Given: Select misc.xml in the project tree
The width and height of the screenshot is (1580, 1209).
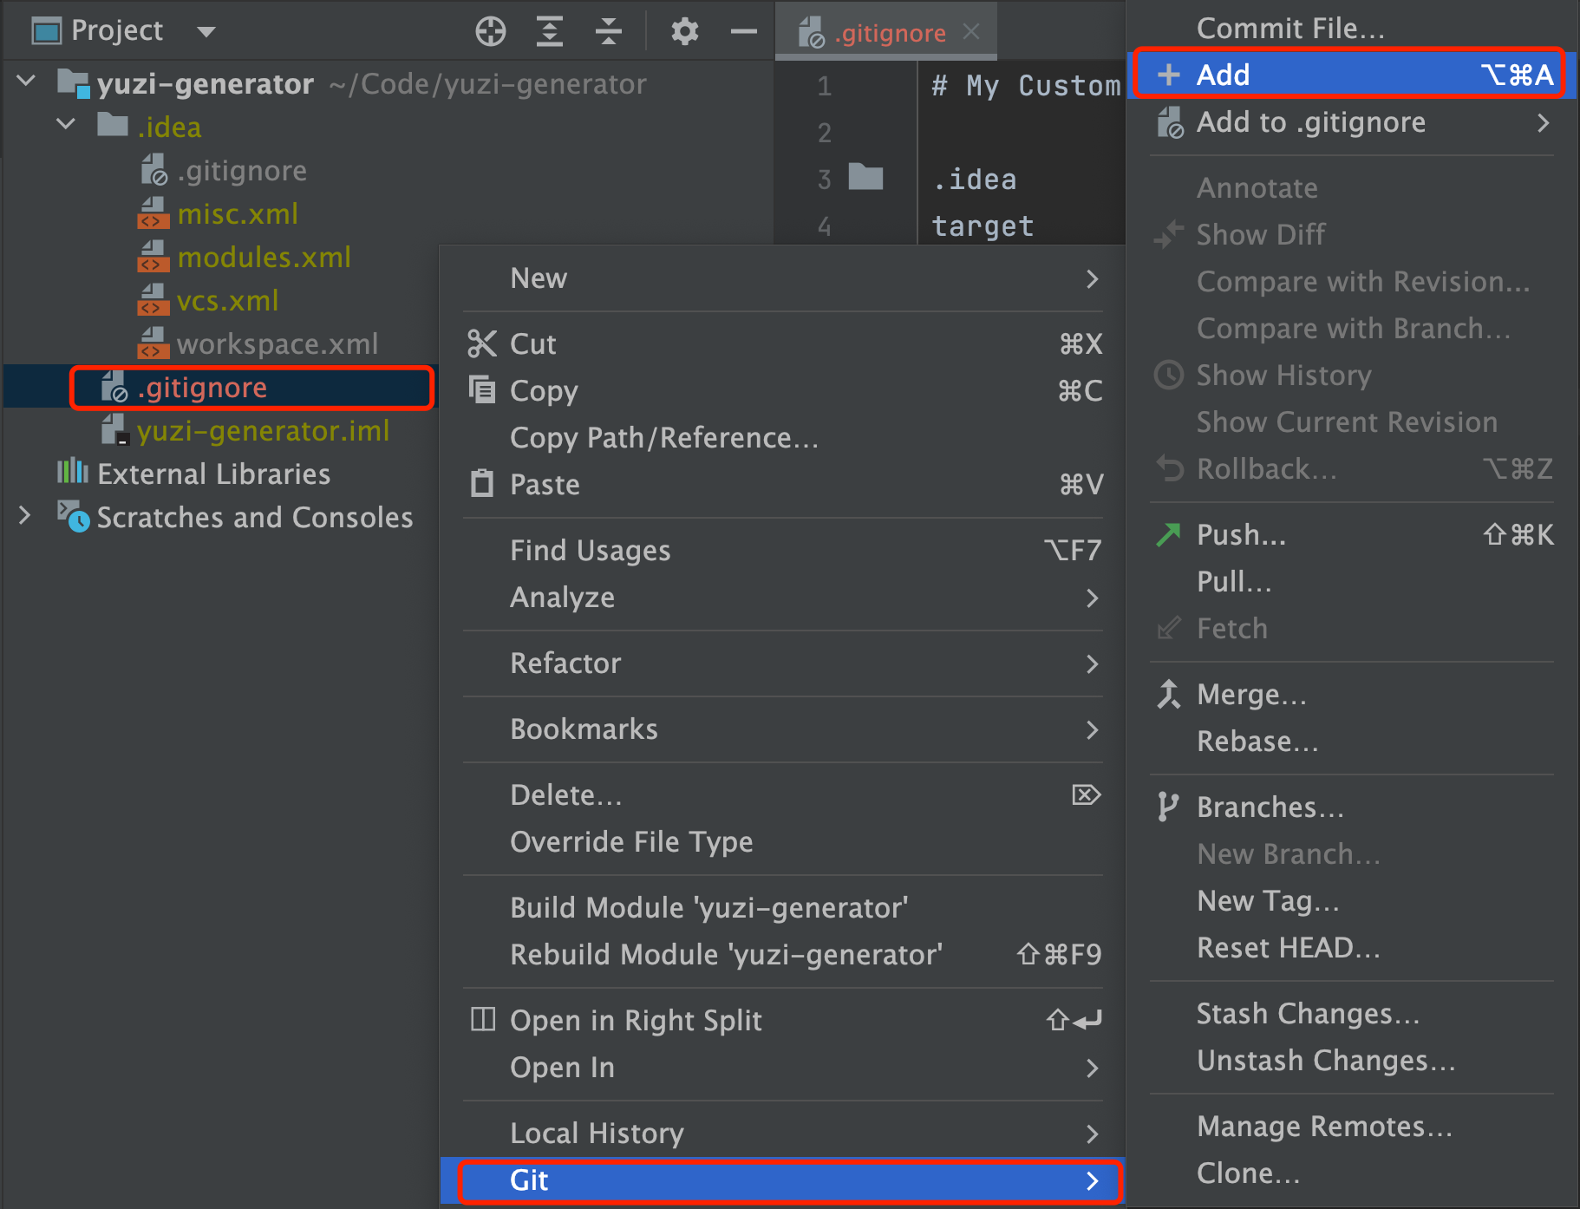Looking at the screenshot, I should pos(237,213).
